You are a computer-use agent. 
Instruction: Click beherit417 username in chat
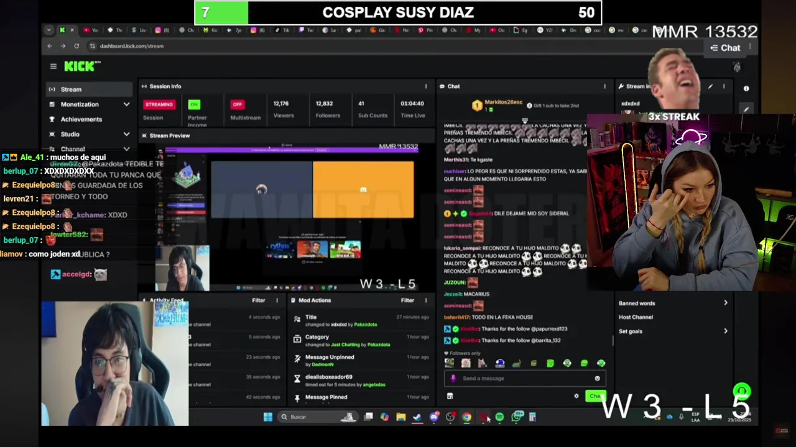pos(456,317)
